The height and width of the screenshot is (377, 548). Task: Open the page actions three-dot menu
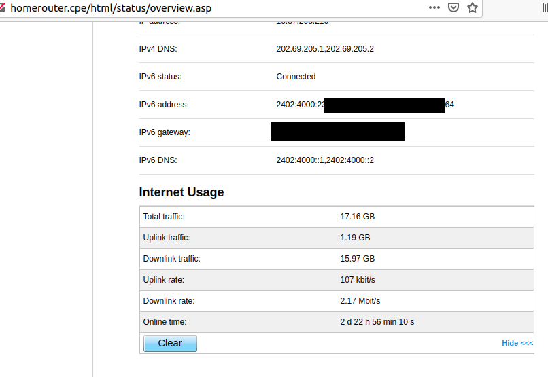coord(434,7)
